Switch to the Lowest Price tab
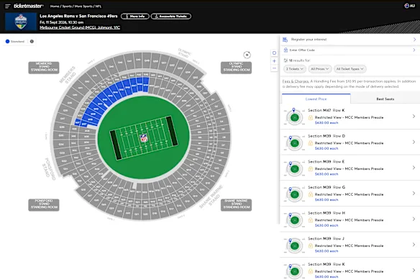 pos(316,99)
